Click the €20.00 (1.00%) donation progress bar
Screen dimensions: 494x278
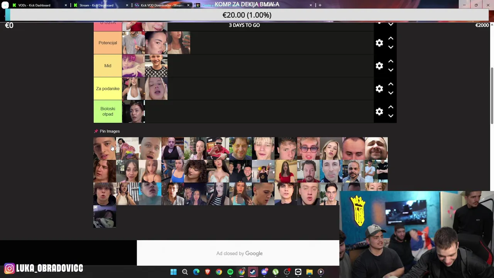(247, 15)
